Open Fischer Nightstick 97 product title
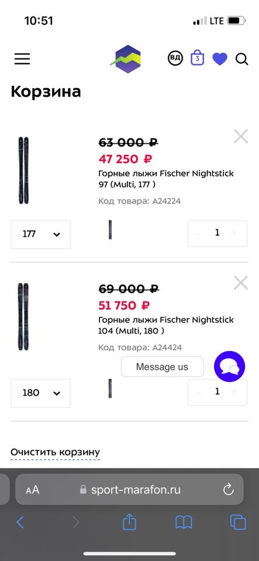The image size is (259, 561). pyautogui.click(x=166, y=179)
